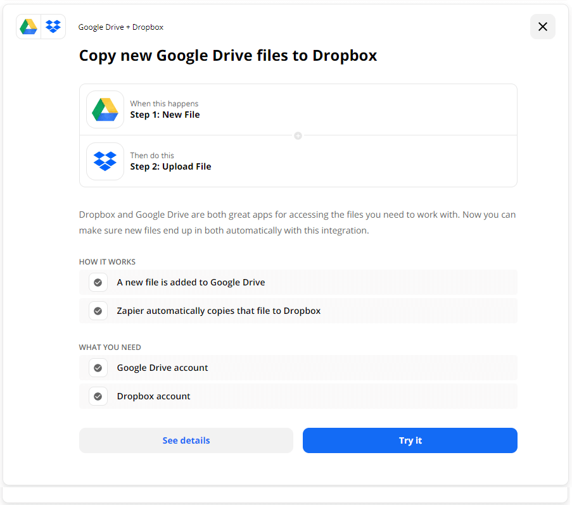Click the checkmark beside 'Dropbox account'
This screenshot has height=505, width=572.
pos(98,396)
